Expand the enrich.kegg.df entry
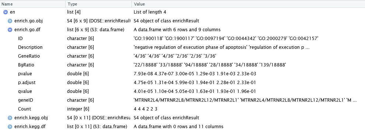The height and width of the screenshot is (134, 365). [x=10, y=127]
